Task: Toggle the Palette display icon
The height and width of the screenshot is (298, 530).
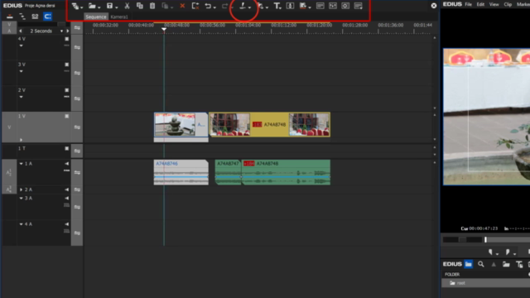Action: point(359,6)
